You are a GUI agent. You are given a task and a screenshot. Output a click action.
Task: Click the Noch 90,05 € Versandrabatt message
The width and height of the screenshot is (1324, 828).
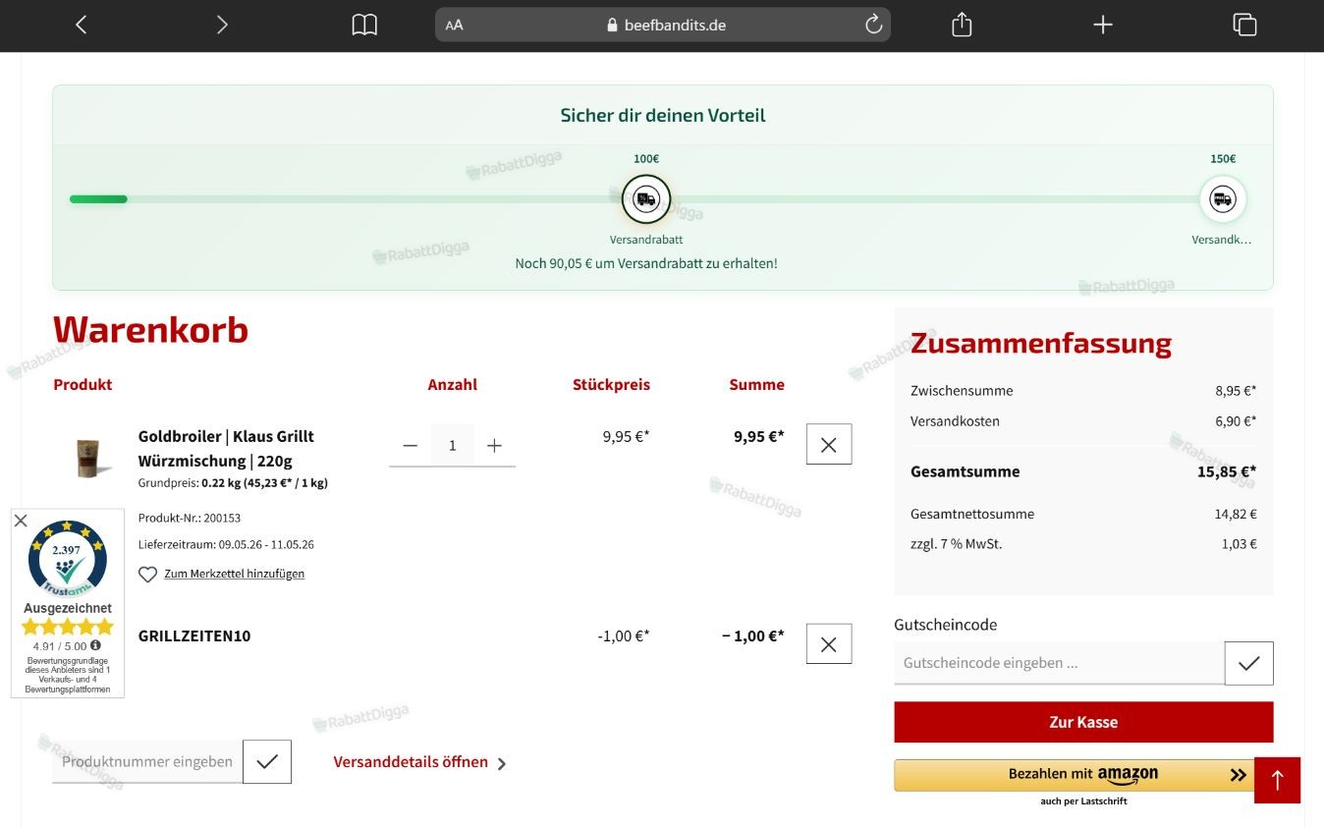tap(646, 263)
